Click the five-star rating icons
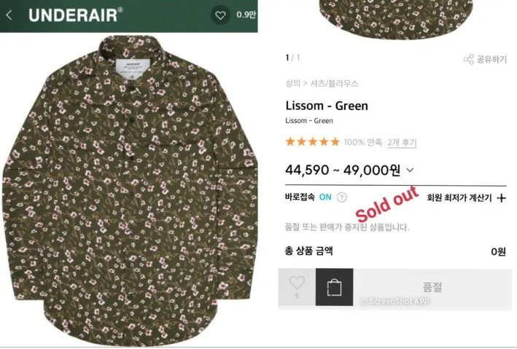 point(313,141)
